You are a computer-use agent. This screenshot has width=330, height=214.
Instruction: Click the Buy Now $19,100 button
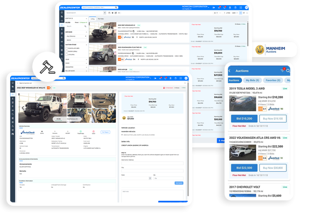[273, 119]
